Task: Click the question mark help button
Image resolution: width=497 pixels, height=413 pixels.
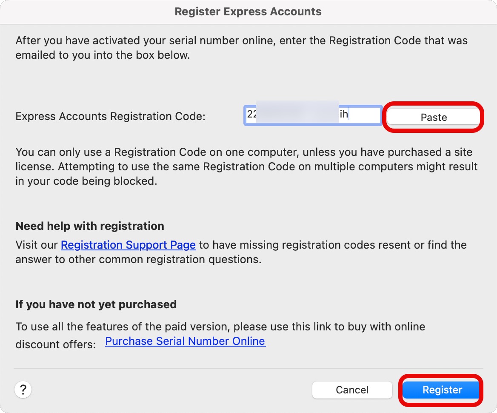Action: 23,389
